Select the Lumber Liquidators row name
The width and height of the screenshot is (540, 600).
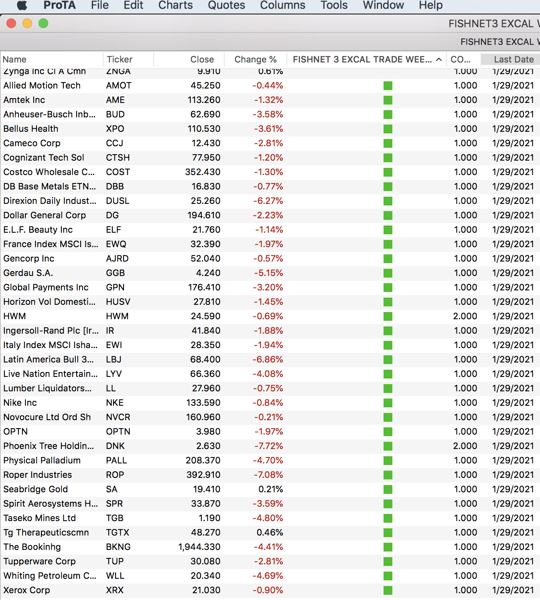[47, 389]
